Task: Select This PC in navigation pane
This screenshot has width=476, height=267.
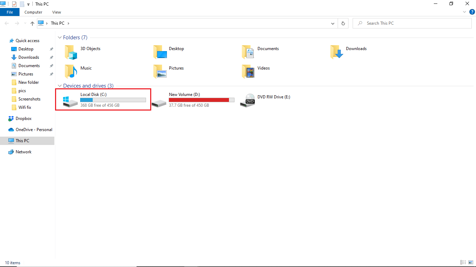Action: click(27, 141)
